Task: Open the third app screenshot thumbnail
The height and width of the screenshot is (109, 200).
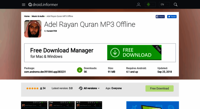Action: coord(89,105)
